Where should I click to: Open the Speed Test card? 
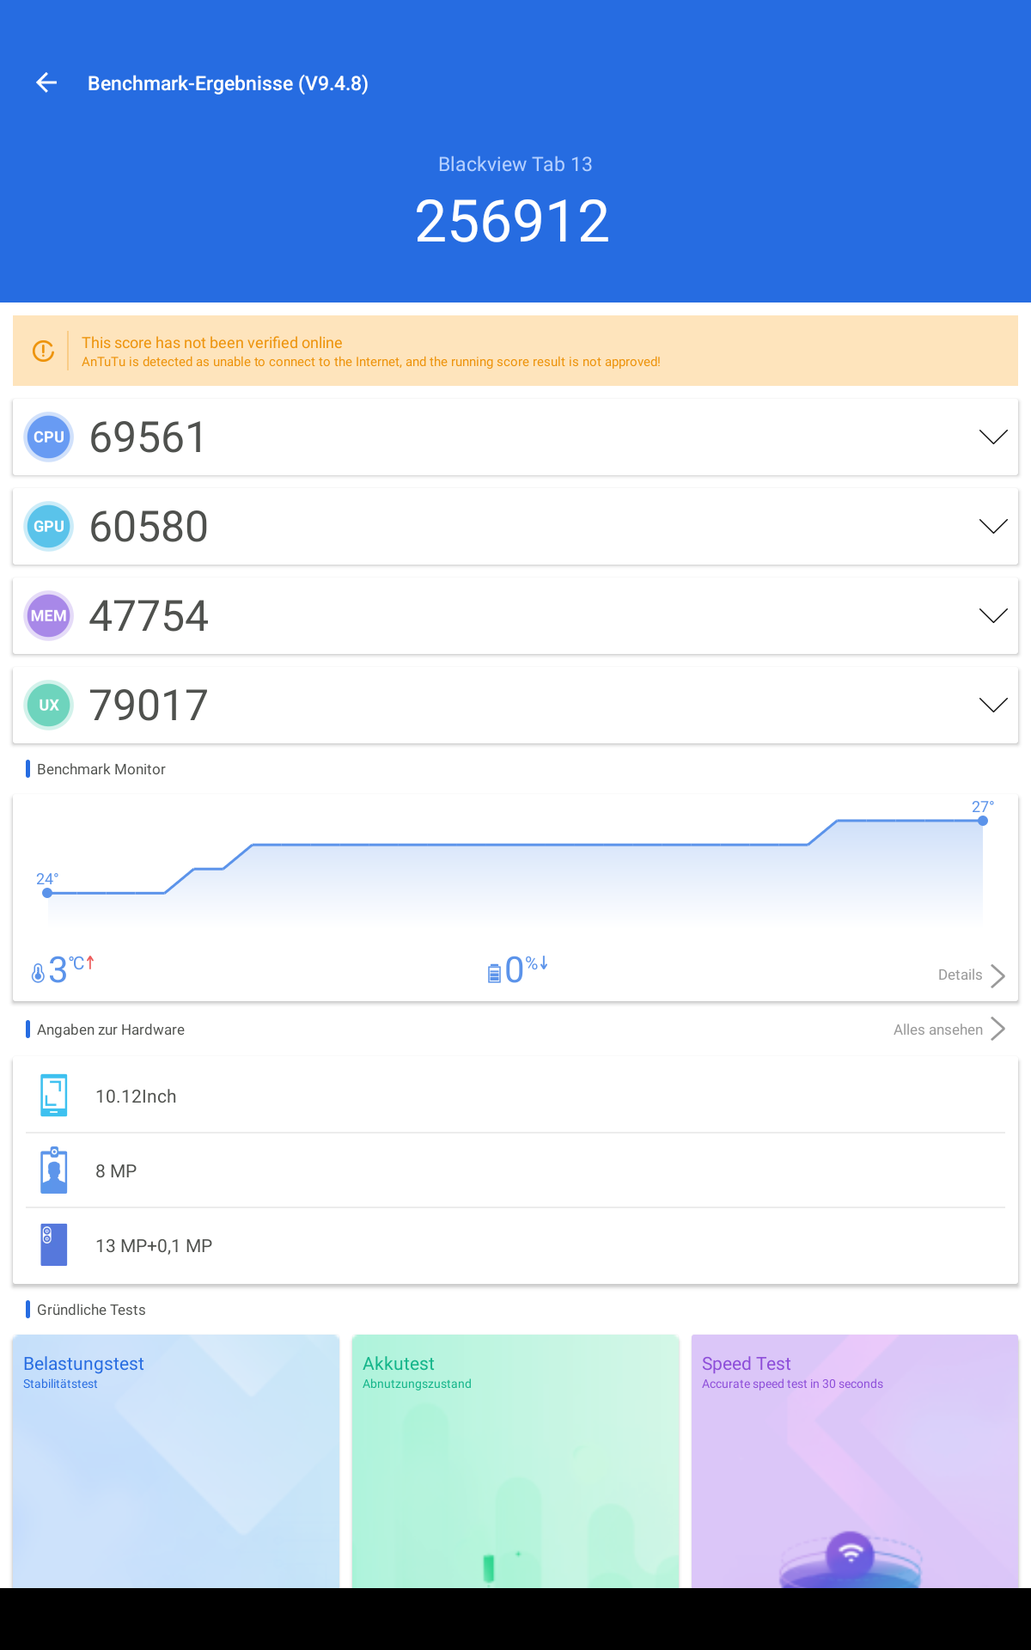[x=855, y=1461]
